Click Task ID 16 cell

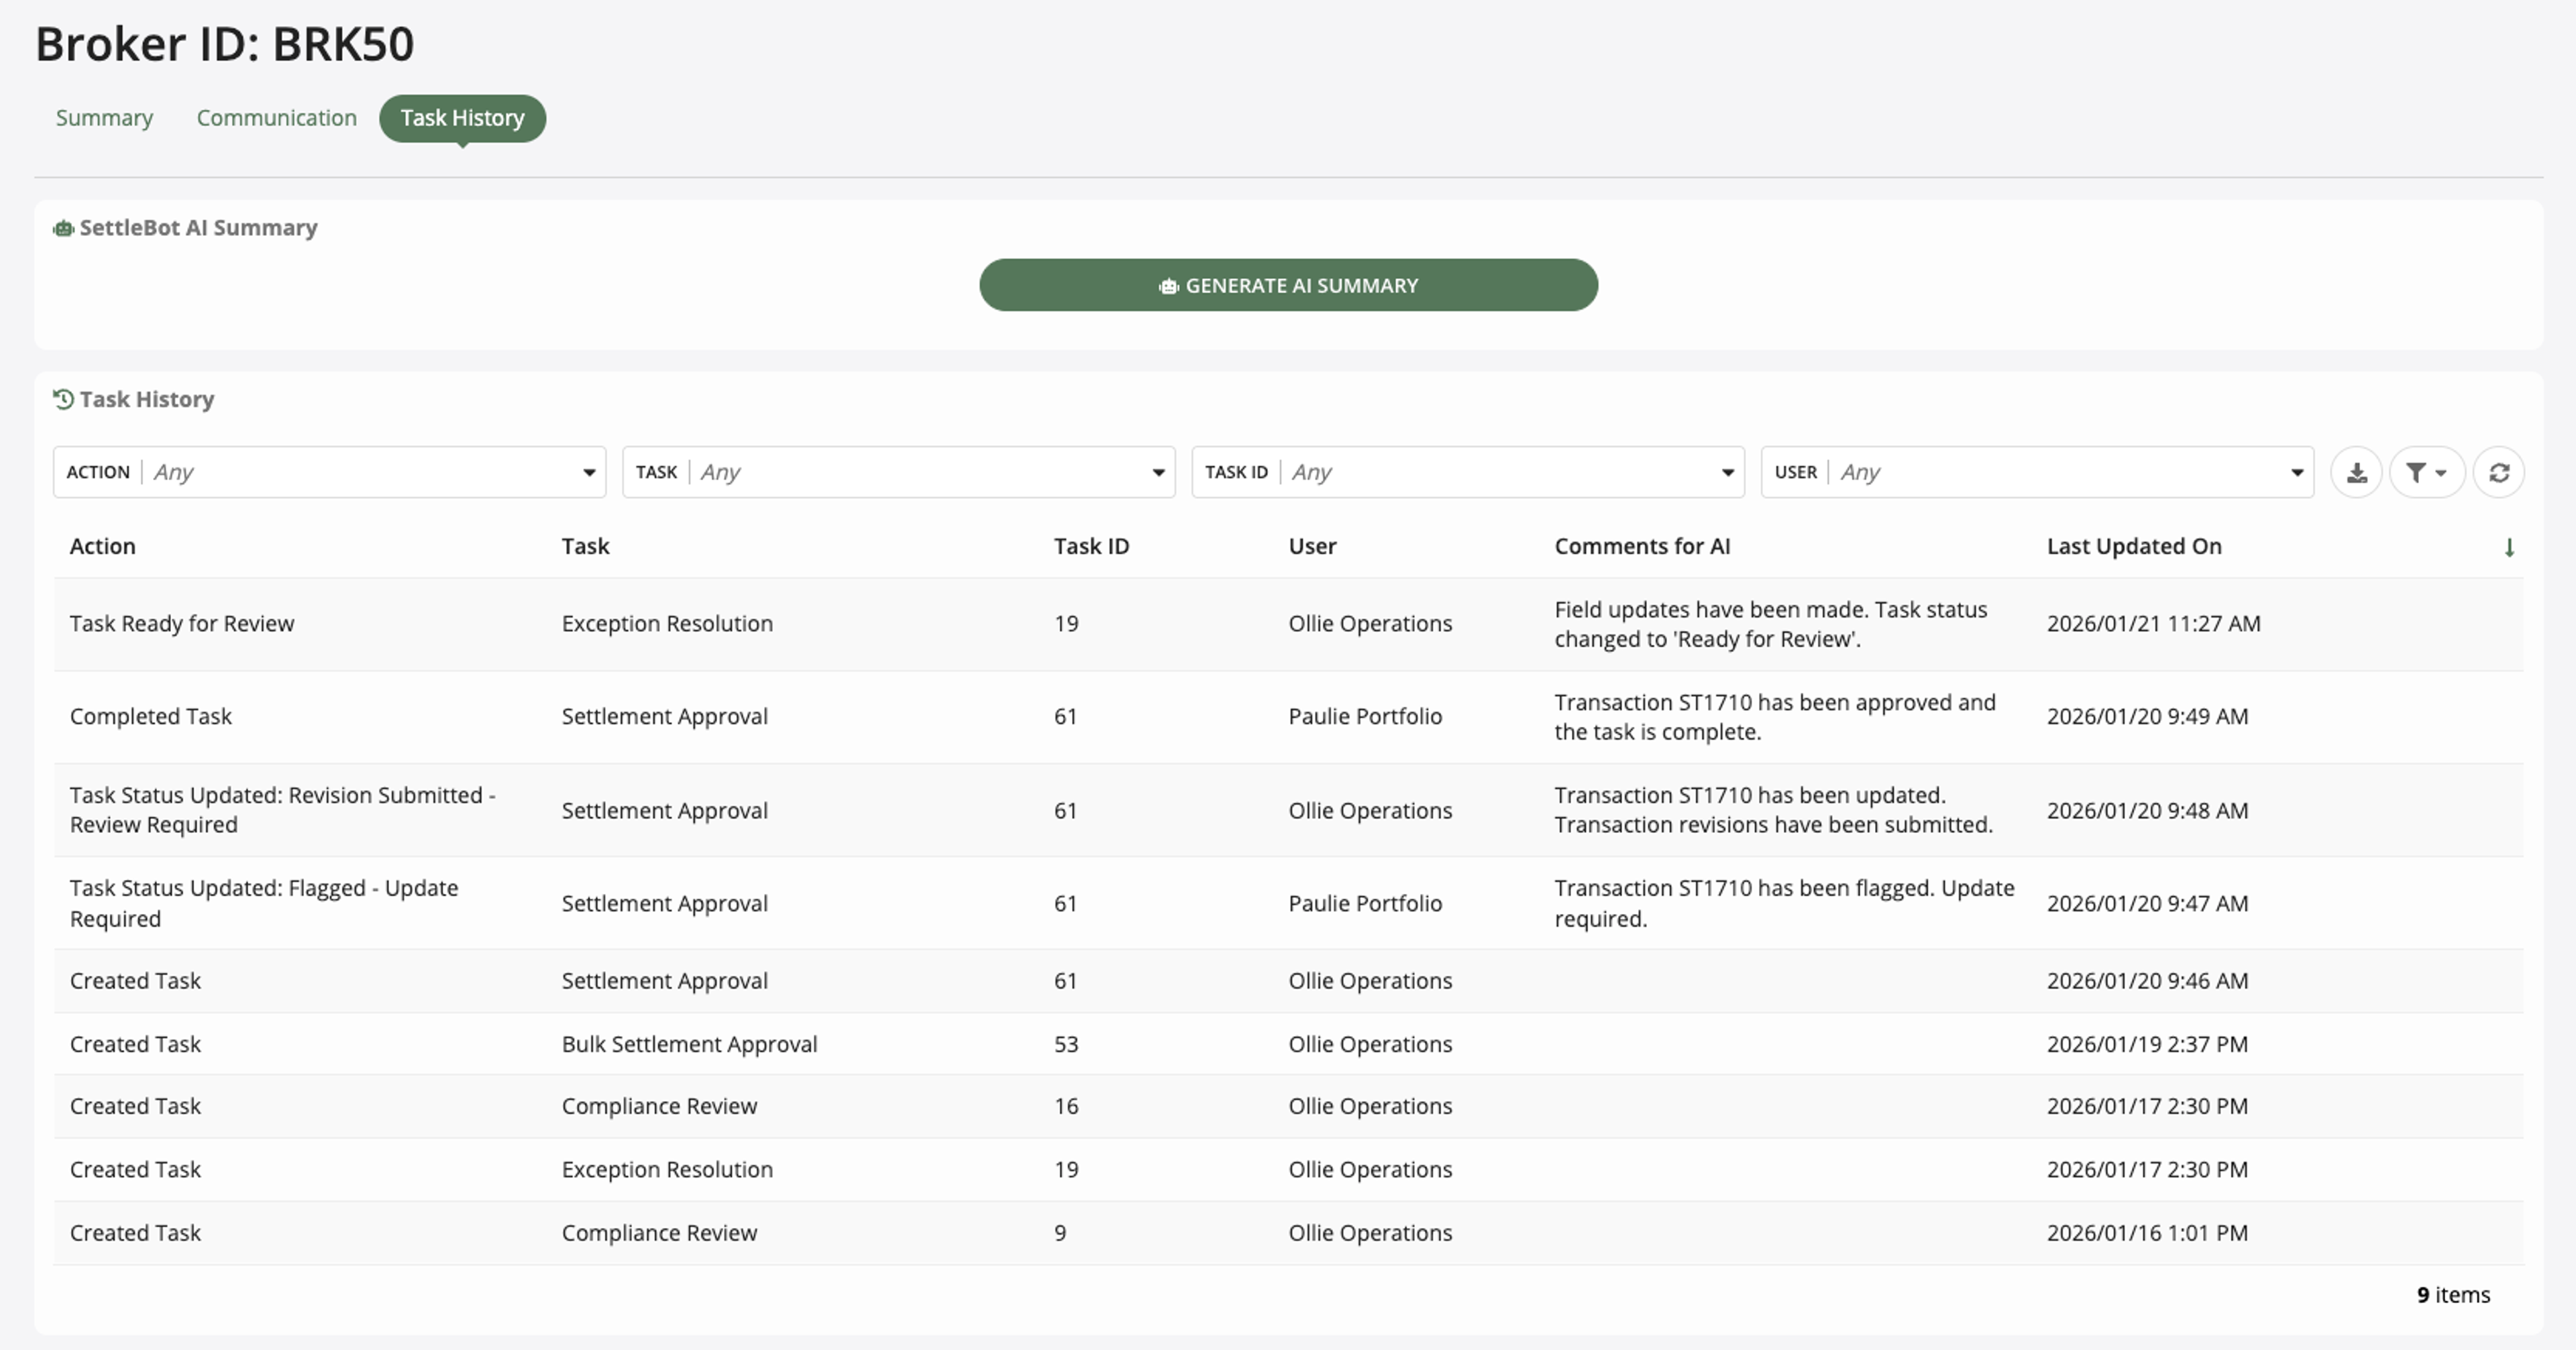tap(1066, 1106)
